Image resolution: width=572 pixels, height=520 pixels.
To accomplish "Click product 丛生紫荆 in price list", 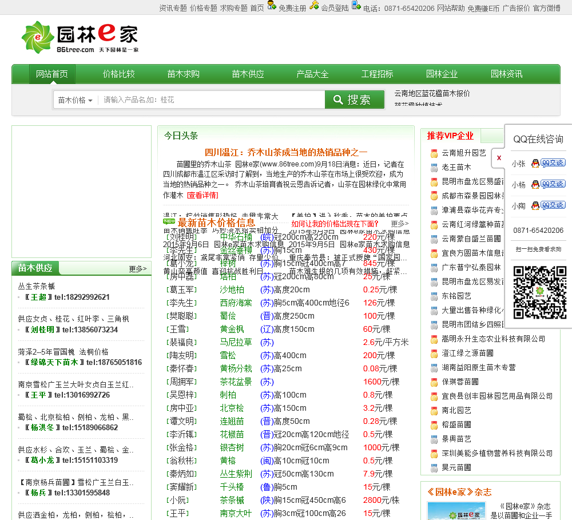I will pos(236,474).
